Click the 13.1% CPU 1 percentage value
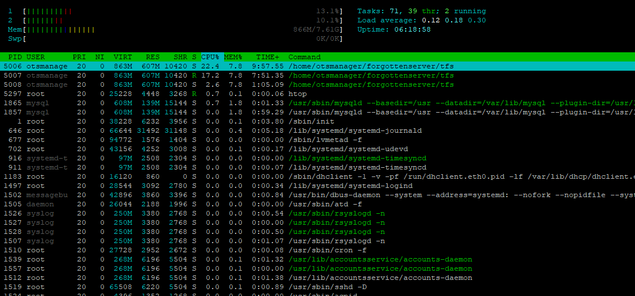The height and width of the screenshot is (296, 635). tap(328, 11)
